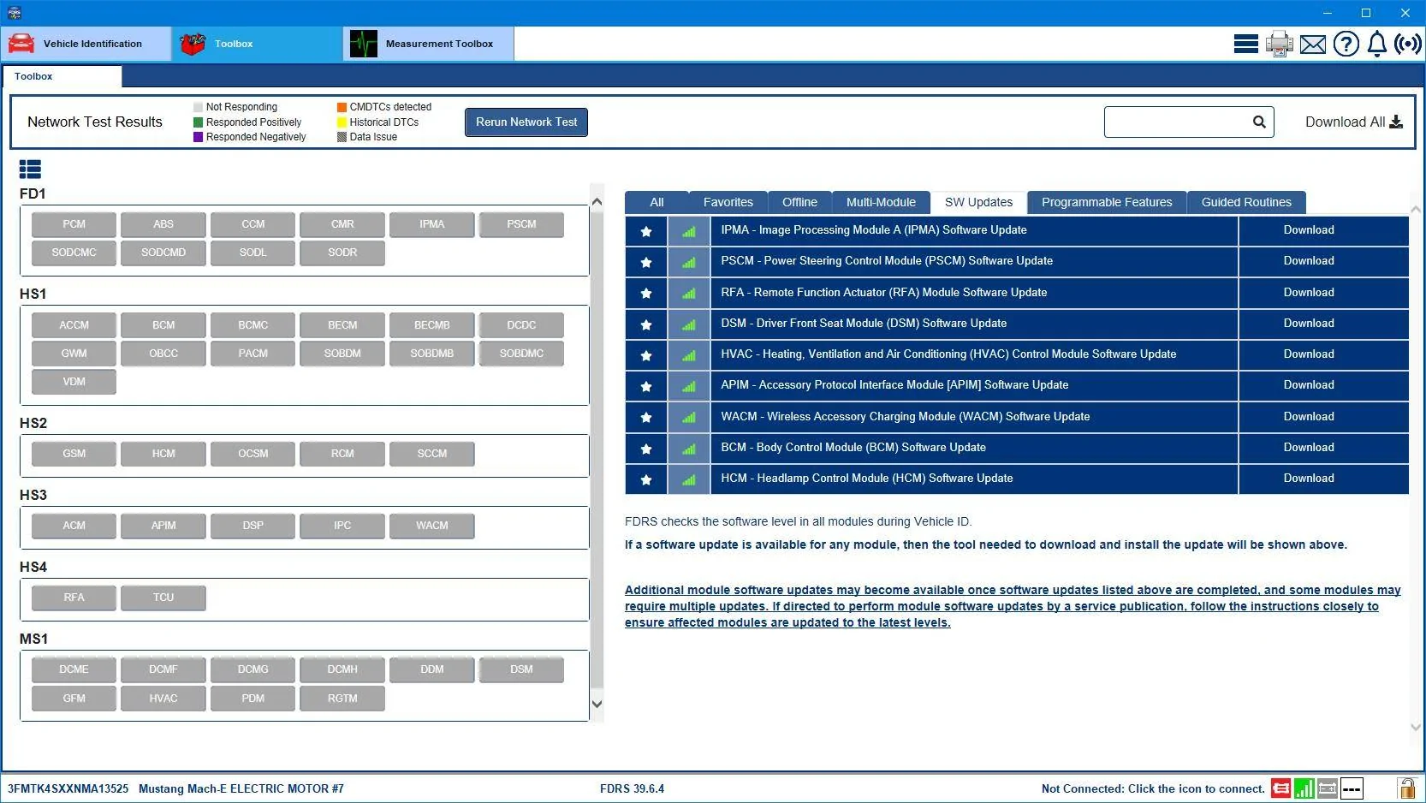Select the APIM Software Update row title

(x=894, y=385)
